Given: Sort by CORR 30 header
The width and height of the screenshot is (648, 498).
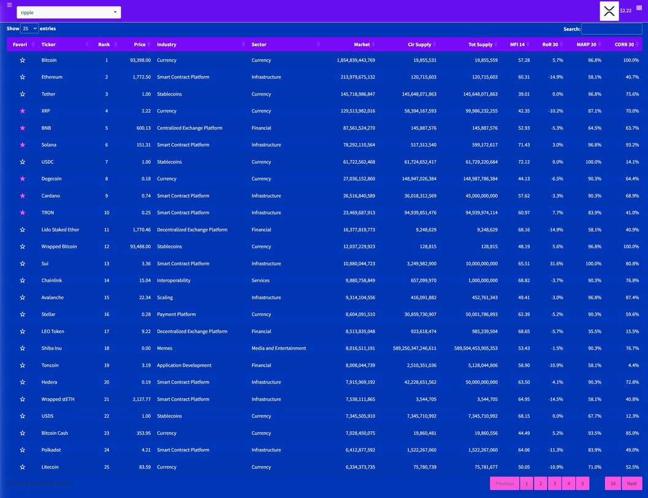Looking at the screenshot, I should pyautogui.click(x=623, y=44).
